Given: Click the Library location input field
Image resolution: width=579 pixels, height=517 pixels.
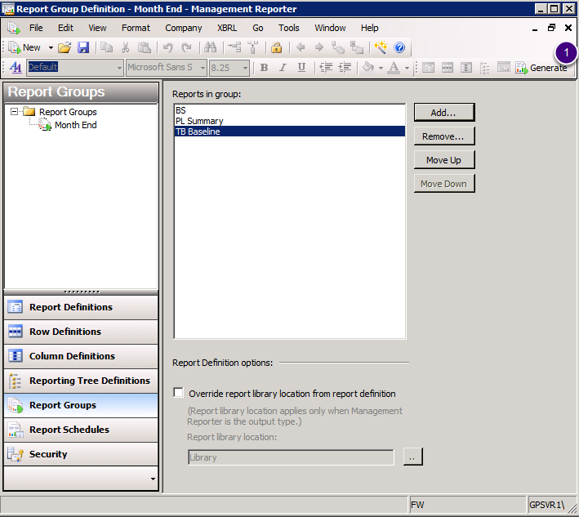Looking at the screenshot, I should 291,457.
